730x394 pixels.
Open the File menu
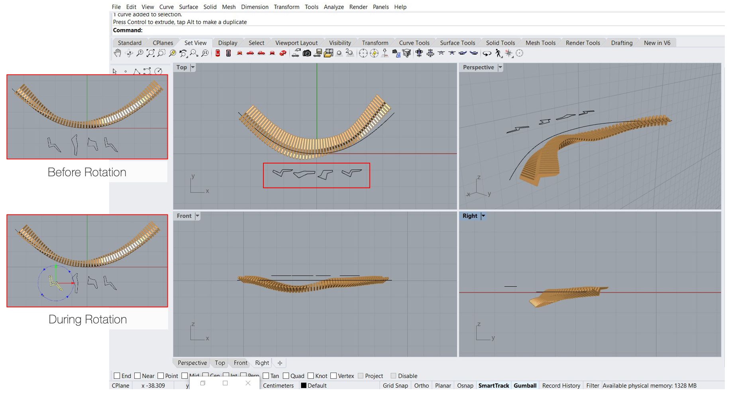(x=116, y=7)
